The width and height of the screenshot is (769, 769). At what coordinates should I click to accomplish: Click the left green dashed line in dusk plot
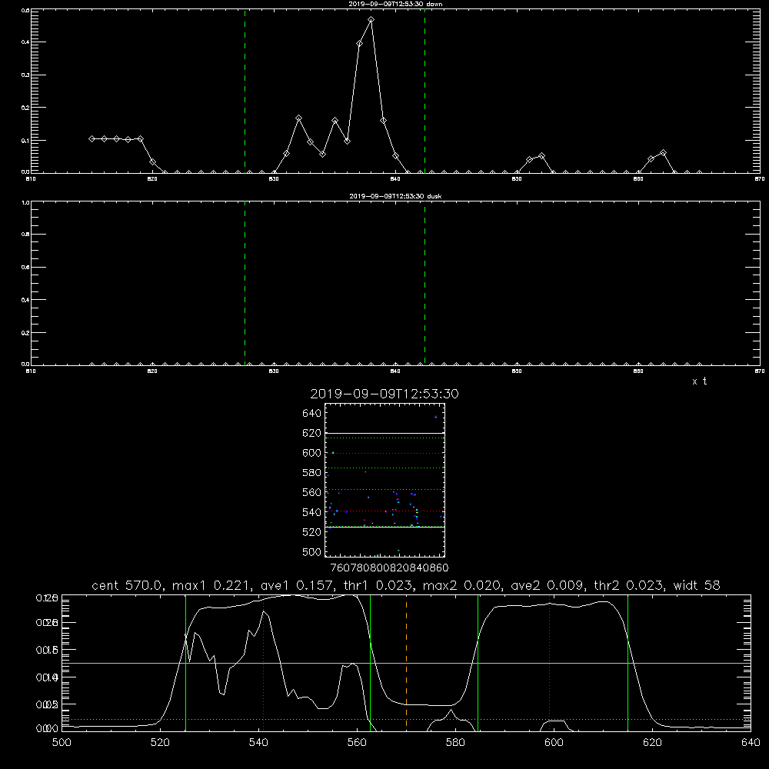pos(245,283)
